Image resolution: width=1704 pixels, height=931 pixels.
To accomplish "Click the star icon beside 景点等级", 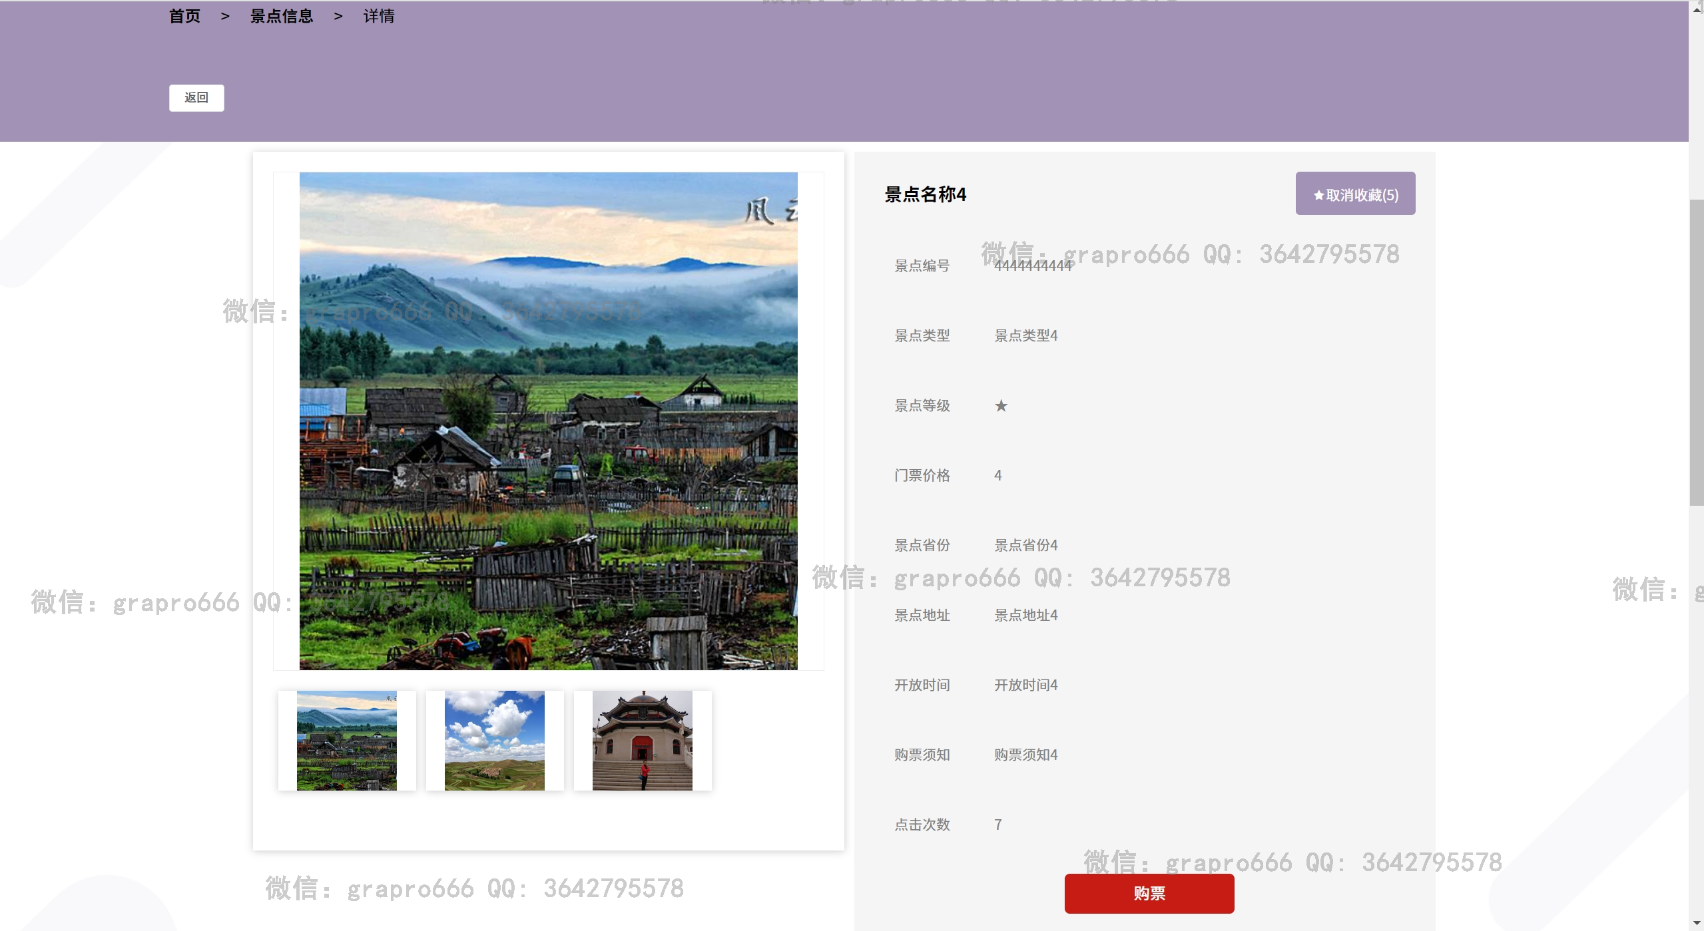I will click(x=1000, y=406).
